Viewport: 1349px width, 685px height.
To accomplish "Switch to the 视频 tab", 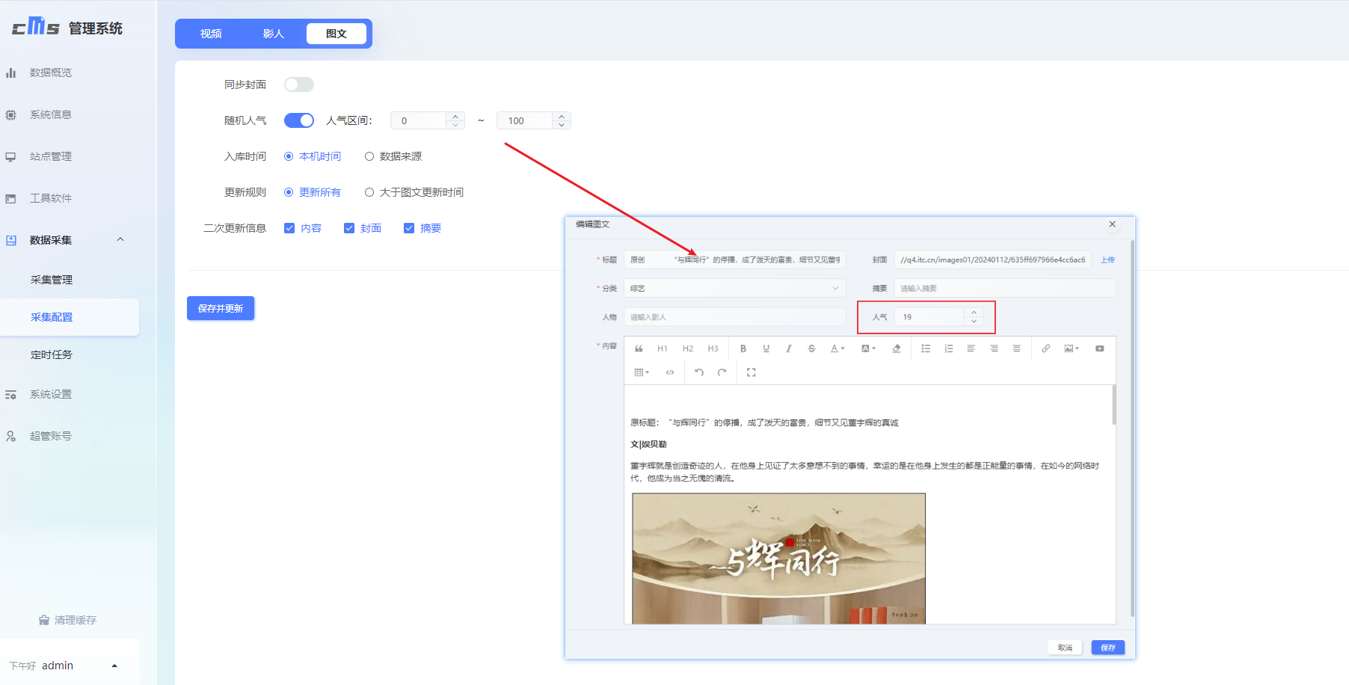I will tap(211, 34).
